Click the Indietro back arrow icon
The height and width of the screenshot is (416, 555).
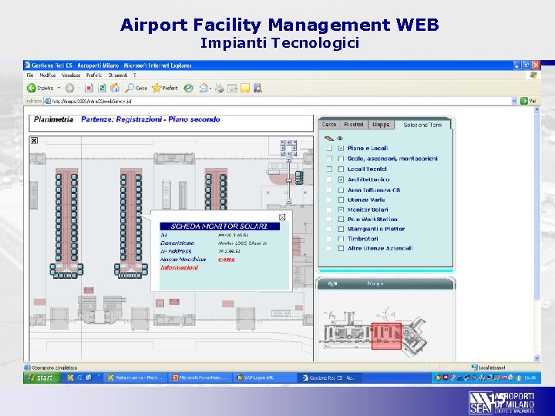[x=31, y=88]
